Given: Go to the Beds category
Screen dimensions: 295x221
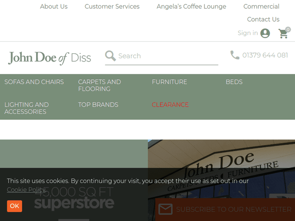Looking at the screenshot, I should [x=234, y=82].
